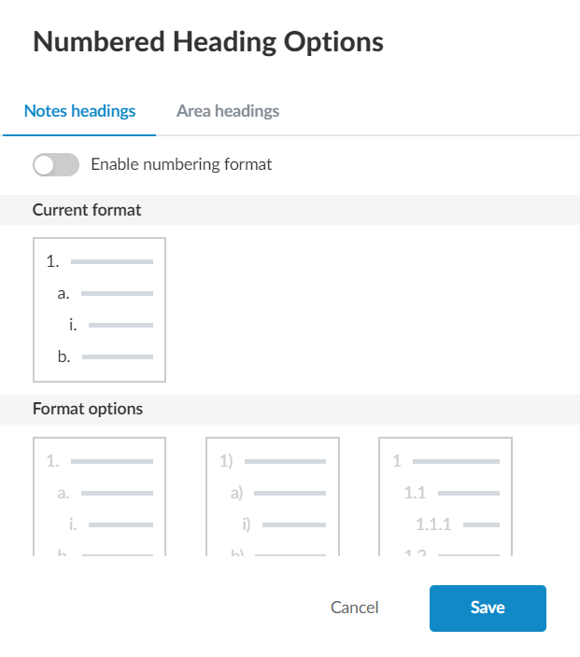Viewport: 580px width, 657px height.
Task: Toggle the Enable numbering format switch
Action: click(55, 165)
